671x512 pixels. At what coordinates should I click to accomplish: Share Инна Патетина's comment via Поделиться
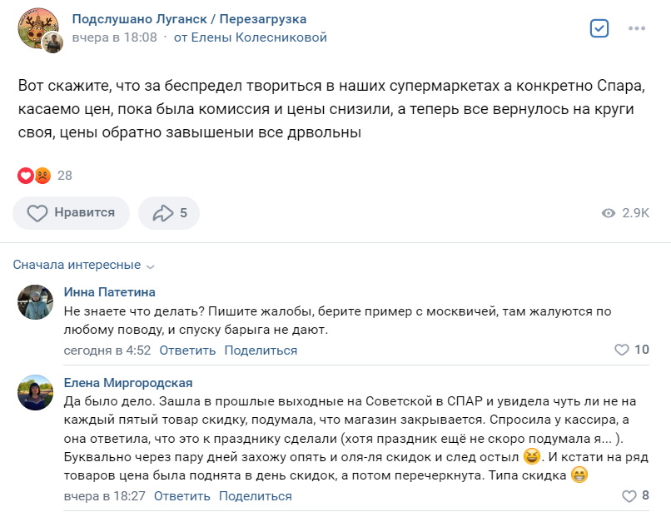[261, 350]
